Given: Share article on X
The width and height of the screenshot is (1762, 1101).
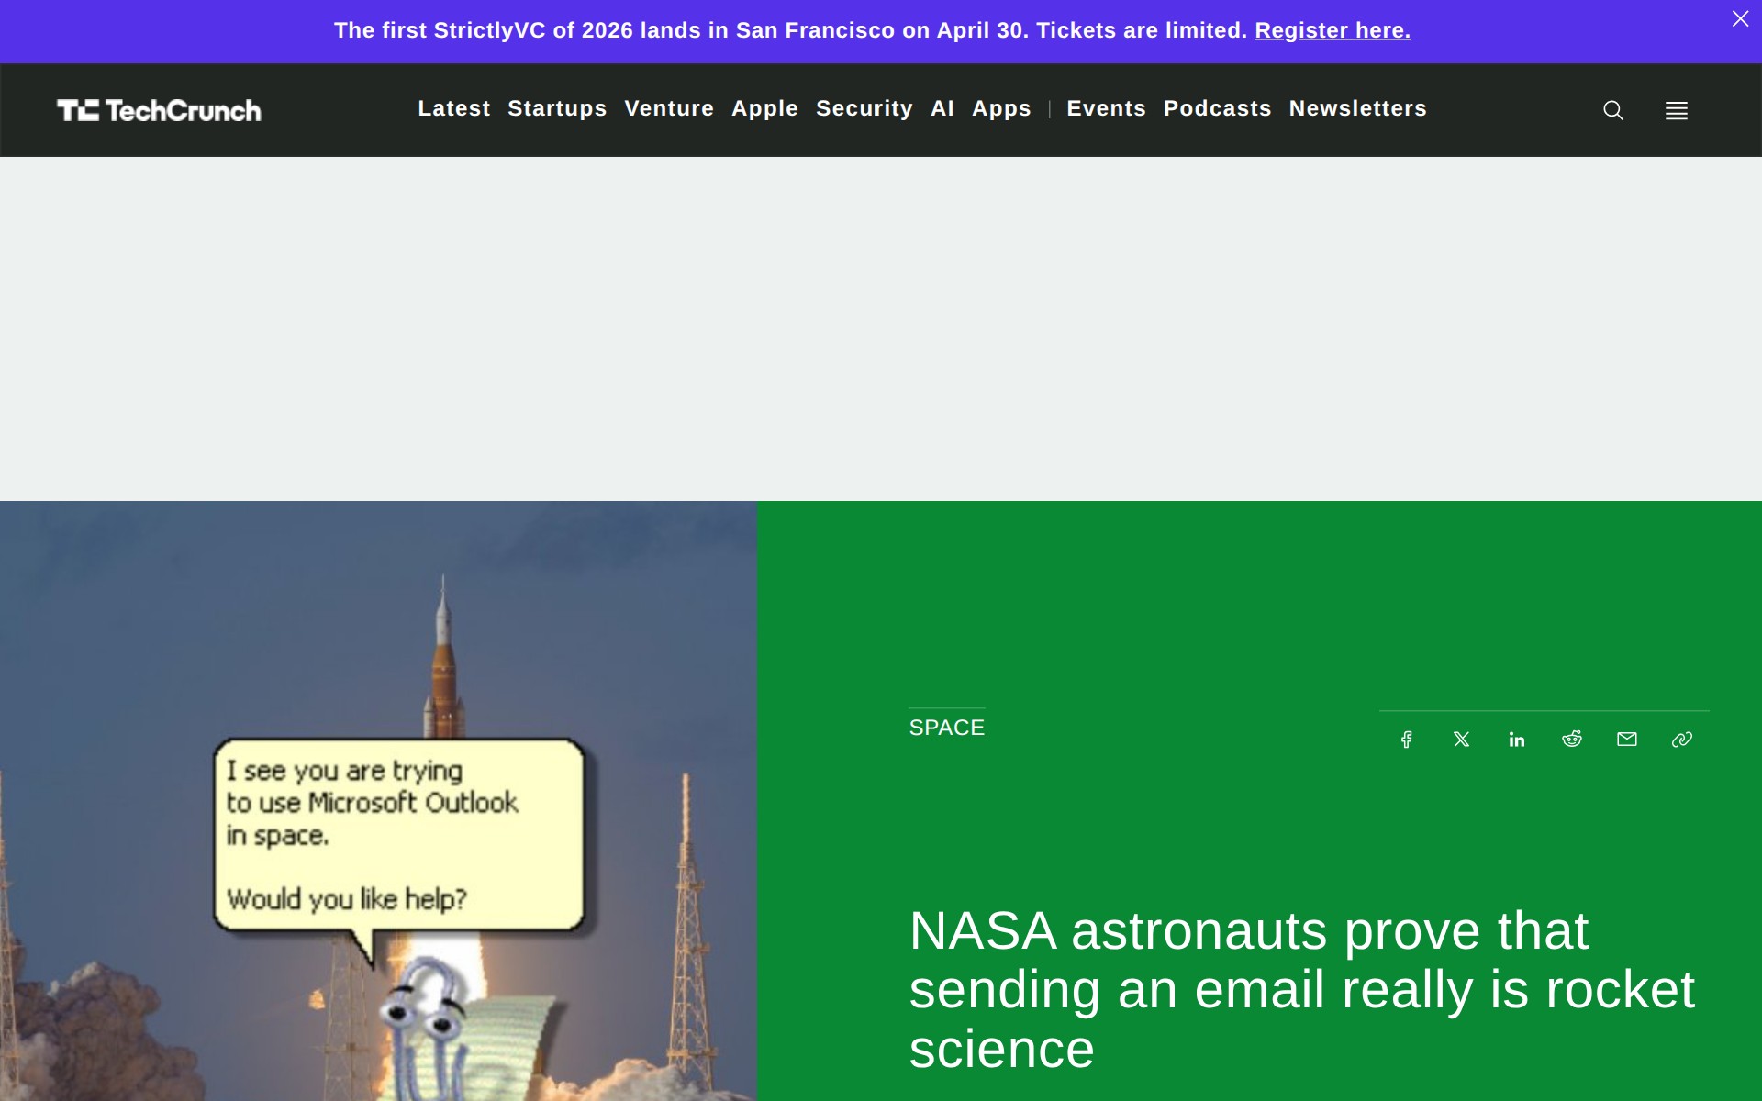Looking at the screenshot, I should pos(1462,740).
